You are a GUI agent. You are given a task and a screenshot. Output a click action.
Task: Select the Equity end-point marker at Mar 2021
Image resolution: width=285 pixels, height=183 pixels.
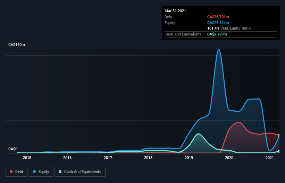point(279,136)
